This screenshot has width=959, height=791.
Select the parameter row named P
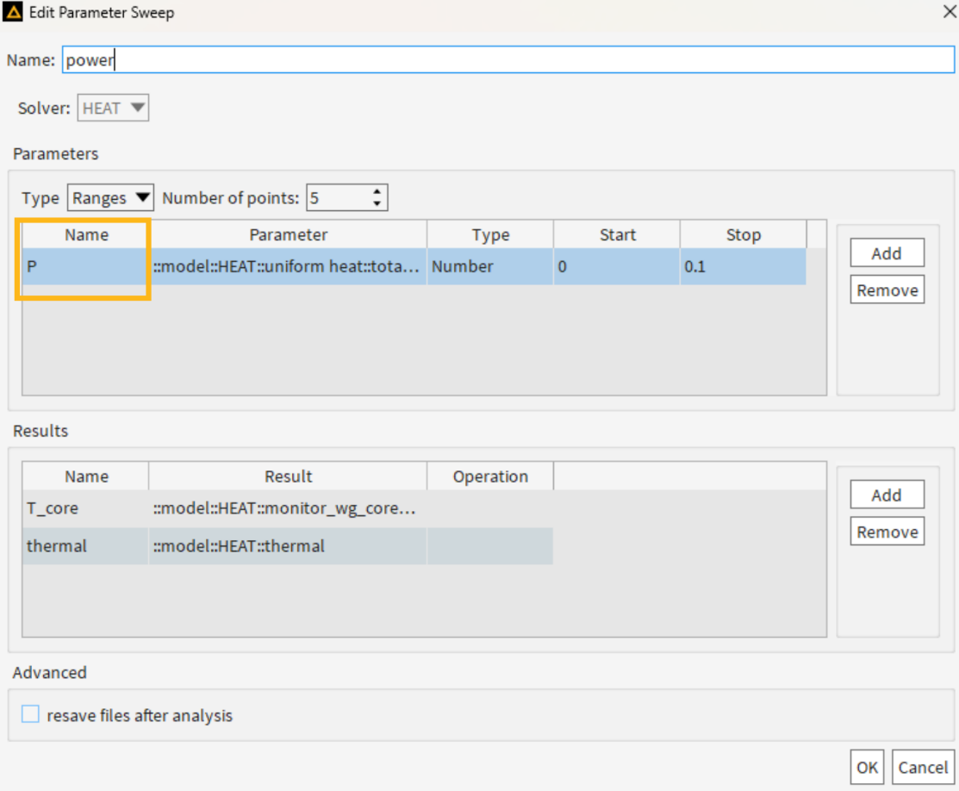pos(82,266)
